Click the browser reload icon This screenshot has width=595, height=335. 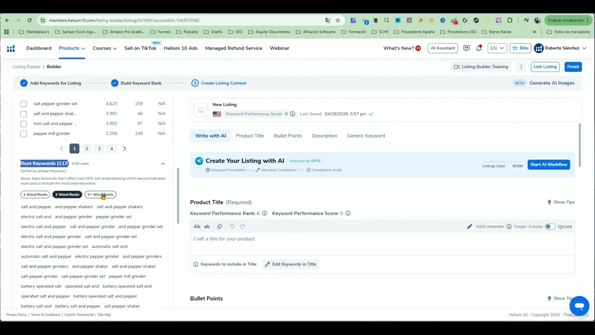pos(29,20)
